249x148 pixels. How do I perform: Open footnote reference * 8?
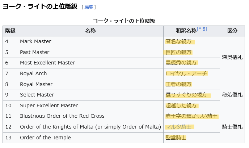pyautogui.click(x=202, y=29)
